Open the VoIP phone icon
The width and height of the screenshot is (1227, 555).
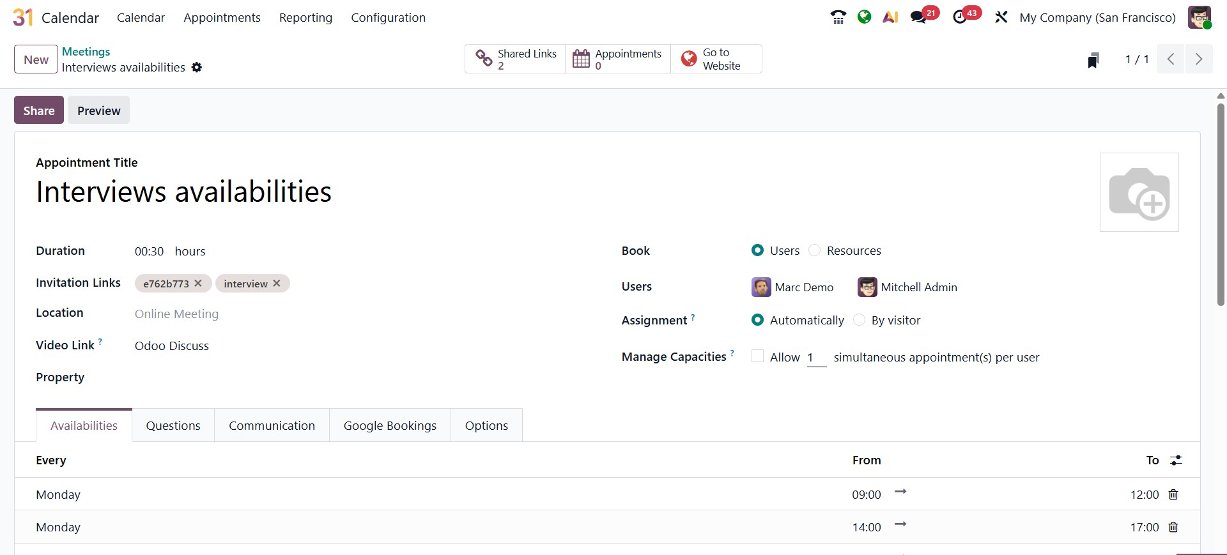click(838, 17)
